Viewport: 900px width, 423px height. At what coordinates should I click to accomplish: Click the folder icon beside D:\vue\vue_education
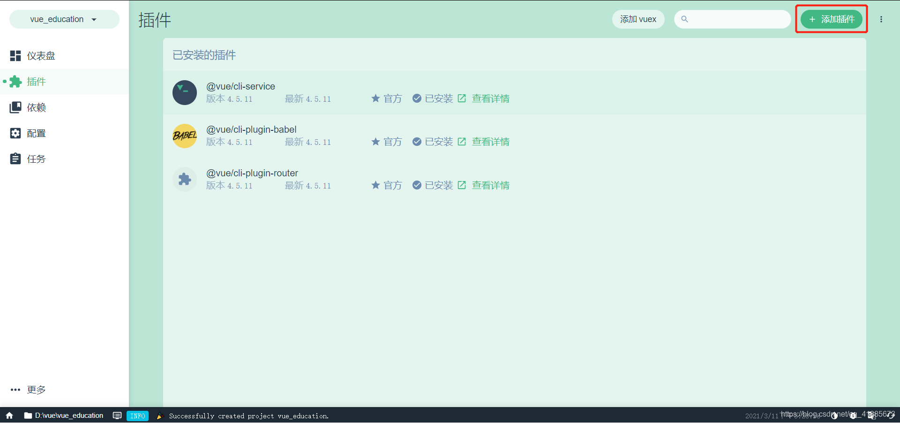click(28, 415)
